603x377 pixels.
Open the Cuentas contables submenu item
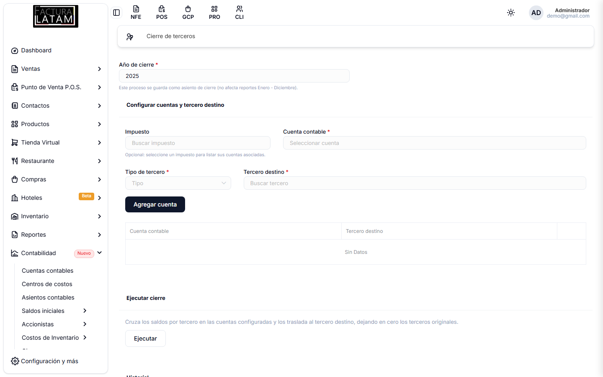point(47,271)
